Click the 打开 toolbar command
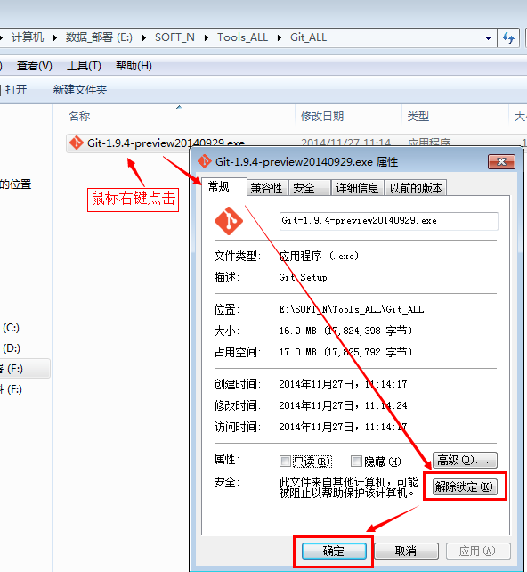This screenshot has width=527, height=572. (16, 90)
